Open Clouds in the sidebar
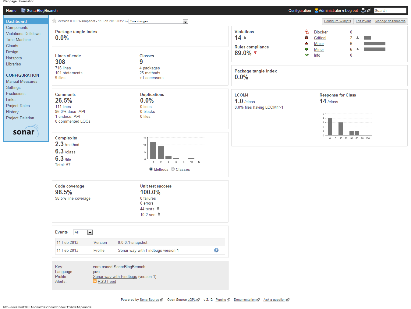The image size is (411, 309). pos(12,46)
